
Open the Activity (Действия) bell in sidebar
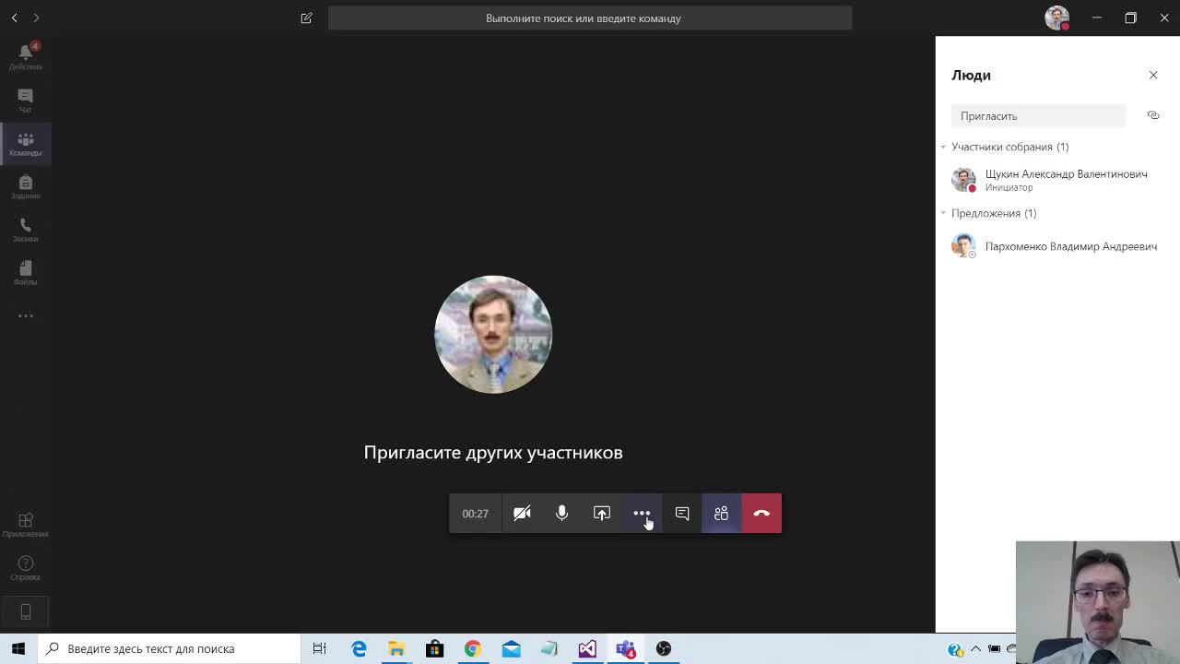(x=25, y=56)
